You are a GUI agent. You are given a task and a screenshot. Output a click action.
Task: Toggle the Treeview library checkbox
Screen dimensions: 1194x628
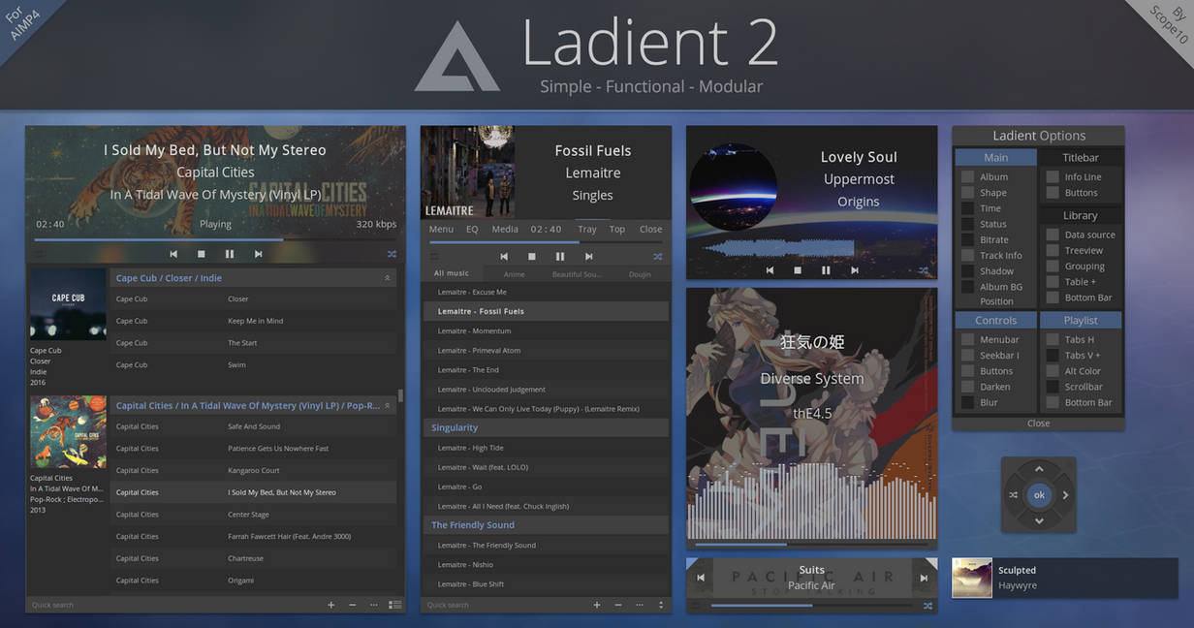(x=1053, y=250)
